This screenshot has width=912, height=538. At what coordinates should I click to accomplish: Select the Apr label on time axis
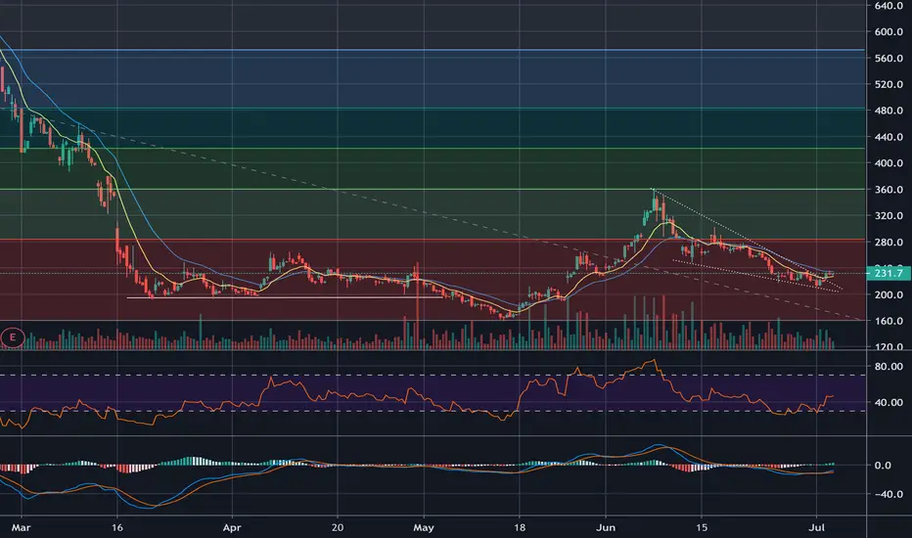pos(232,528)
